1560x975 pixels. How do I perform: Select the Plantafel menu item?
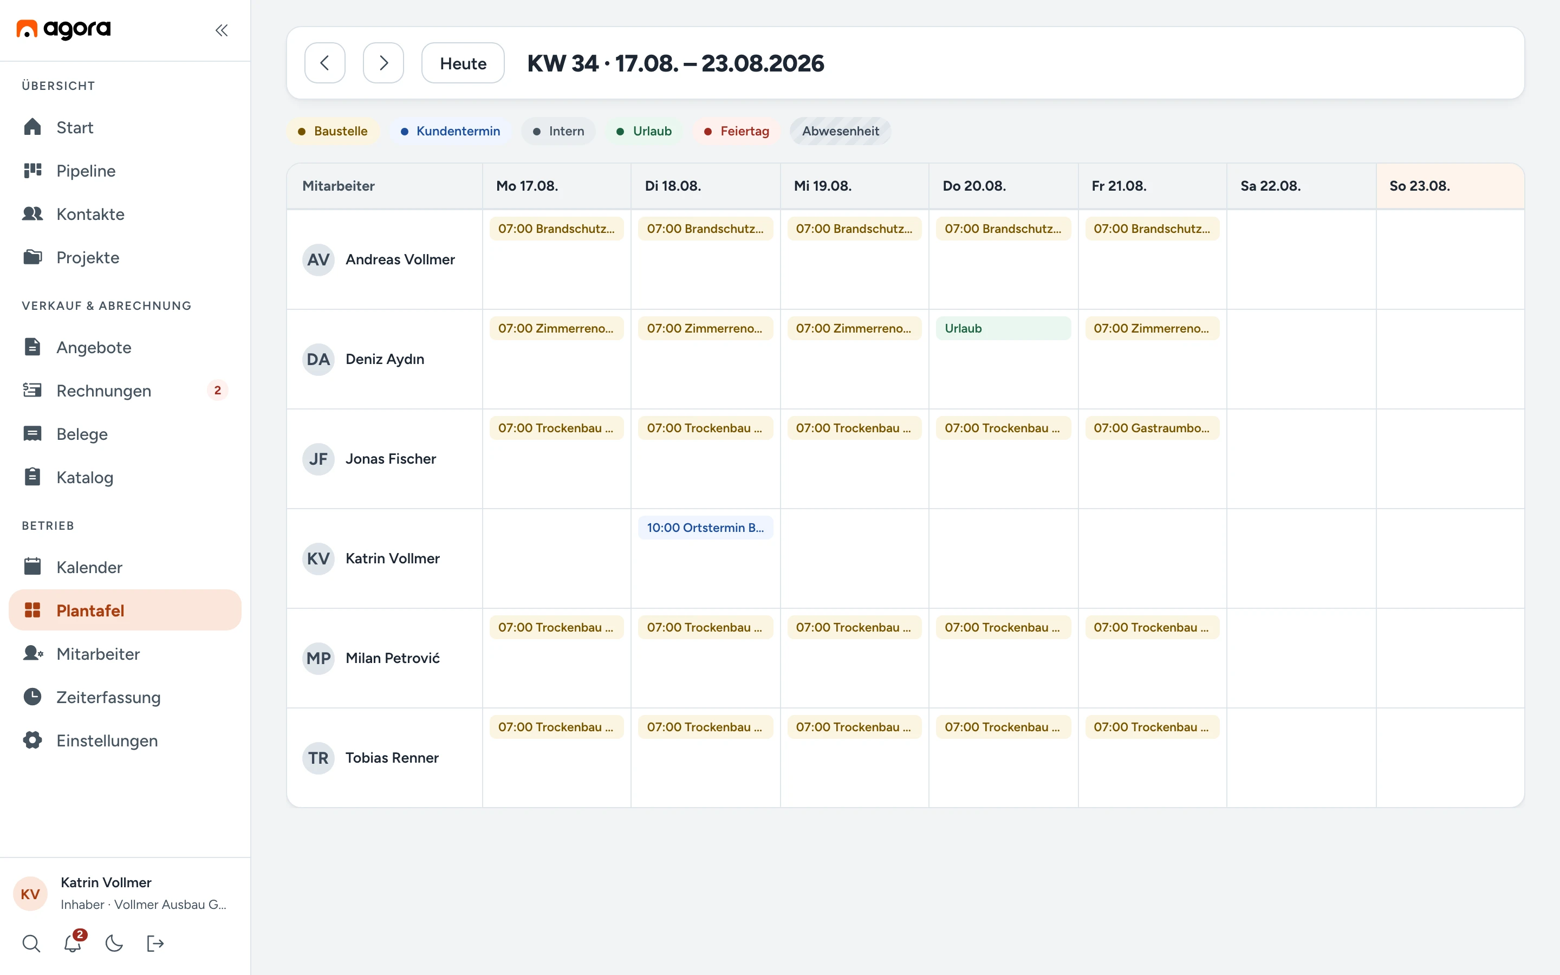[x=125, y=610]
